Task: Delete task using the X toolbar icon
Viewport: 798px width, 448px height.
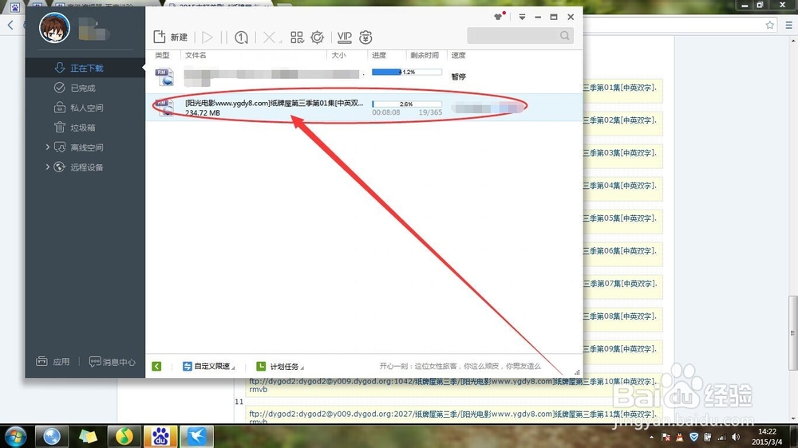Action: (270, 37)
